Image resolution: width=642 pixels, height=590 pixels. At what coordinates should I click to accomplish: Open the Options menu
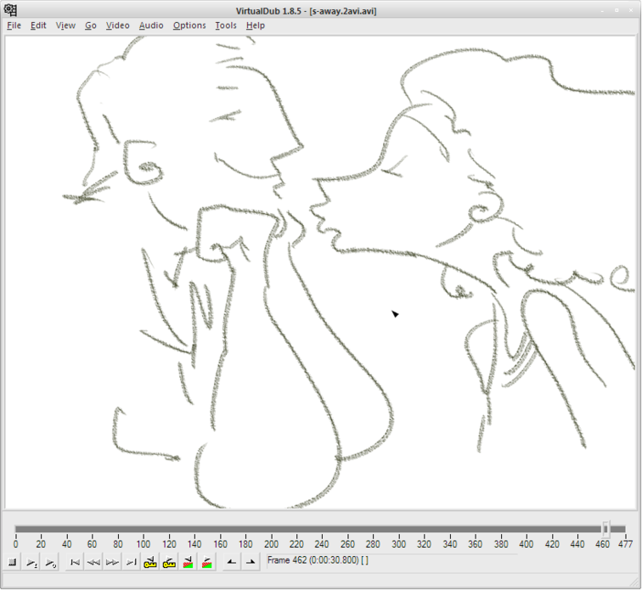click(x=189, y=25)
